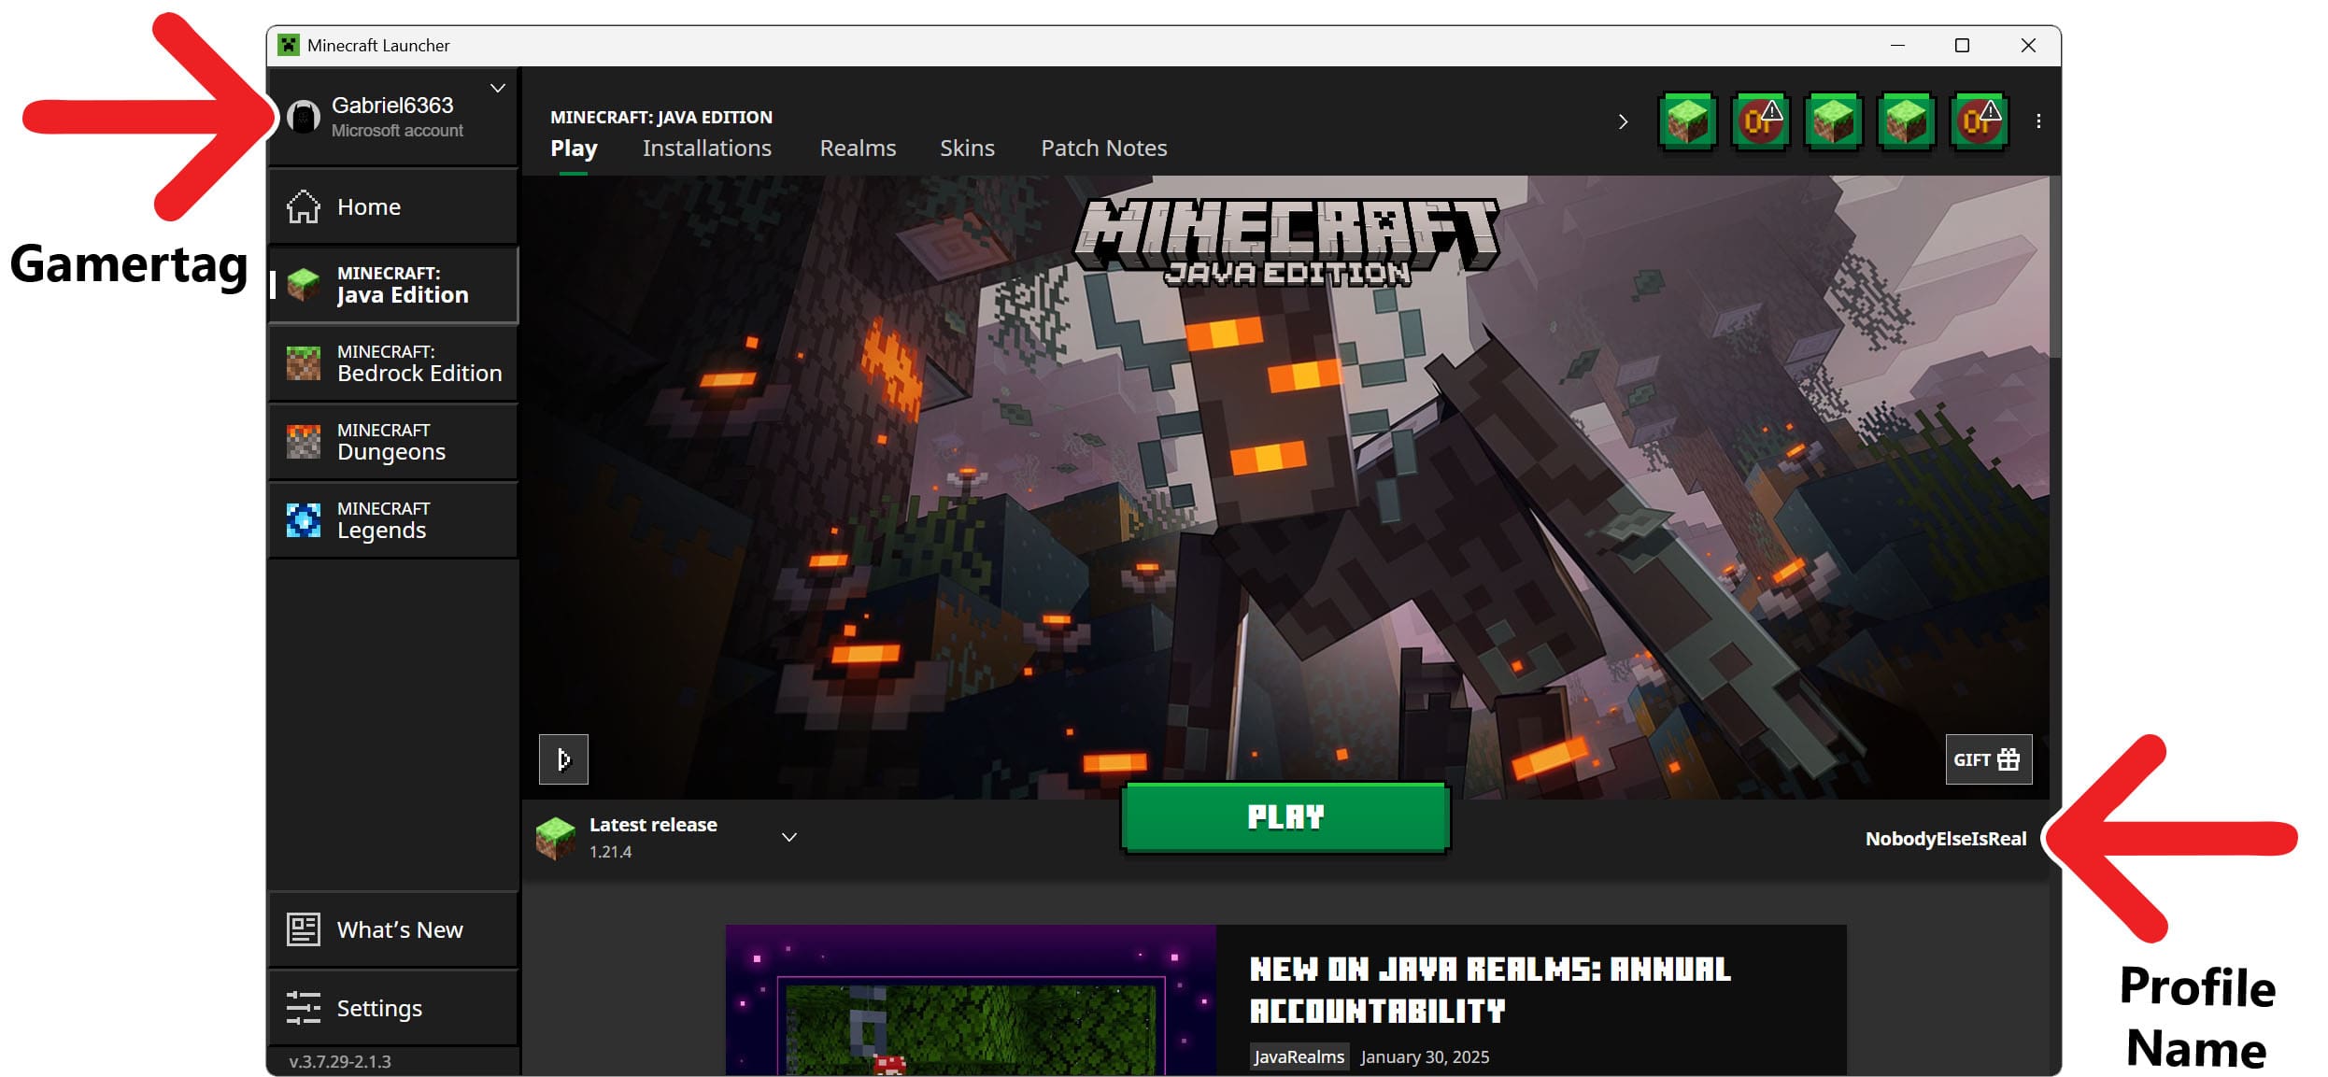
Task: Click the green PLAY button
Action: coord(1285,818)
